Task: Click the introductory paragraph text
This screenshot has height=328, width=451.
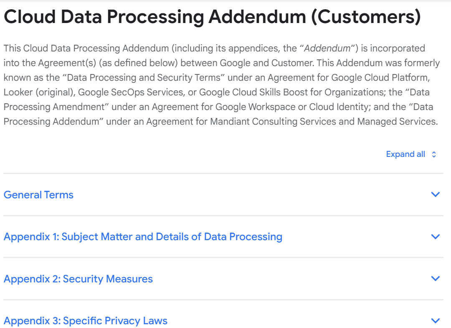Action: [221, 85]
